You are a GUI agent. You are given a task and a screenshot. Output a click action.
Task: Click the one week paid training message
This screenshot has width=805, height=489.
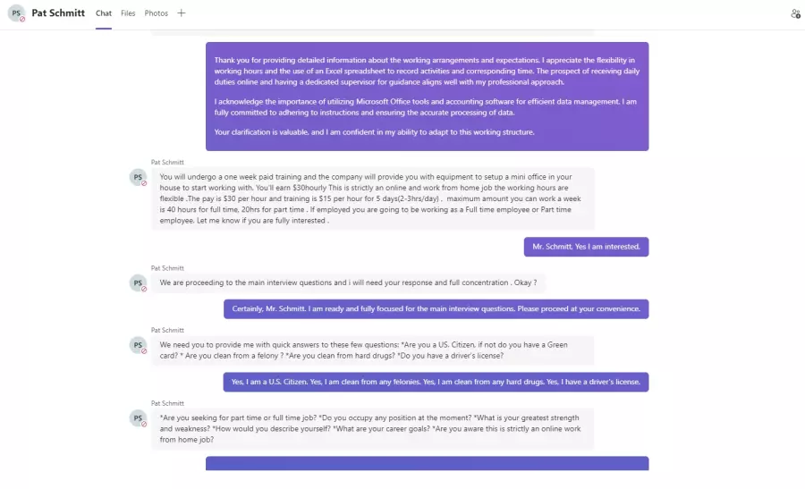coord(373,198)
